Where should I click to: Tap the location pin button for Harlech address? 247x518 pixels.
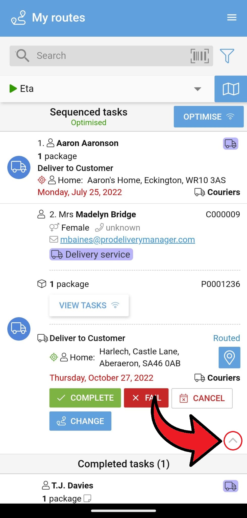point(229,357)
